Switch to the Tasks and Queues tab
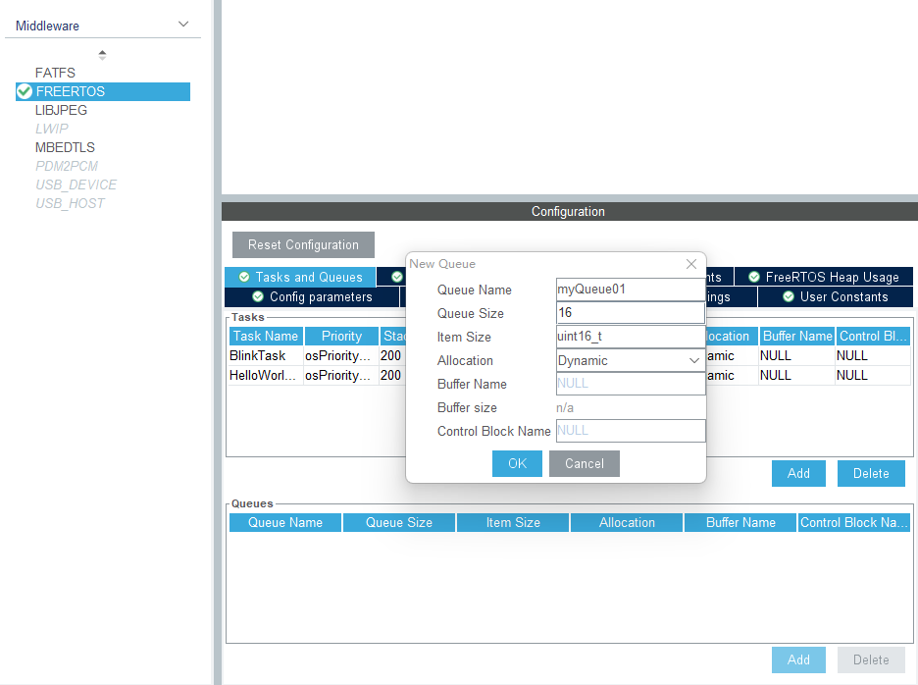 [x=300, y=277]
